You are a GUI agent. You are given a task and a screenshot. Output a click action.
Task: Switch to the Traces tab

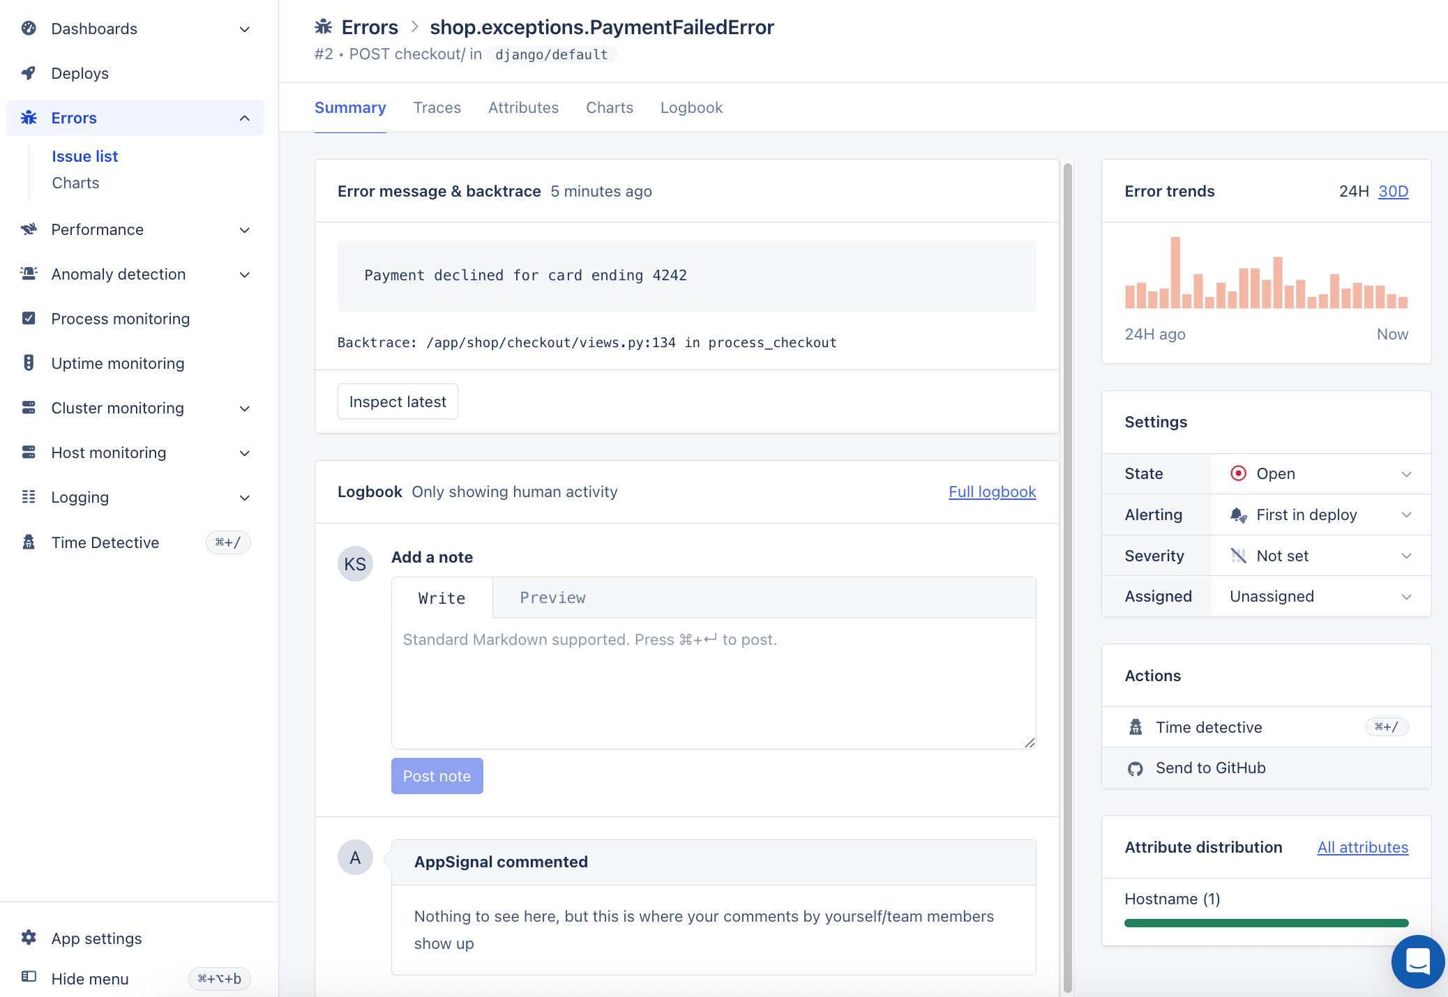coord(437,107)
